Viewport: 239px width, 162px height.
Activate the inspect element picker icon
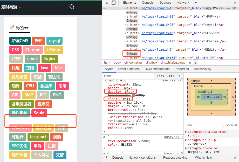click(x=107, y=3)
